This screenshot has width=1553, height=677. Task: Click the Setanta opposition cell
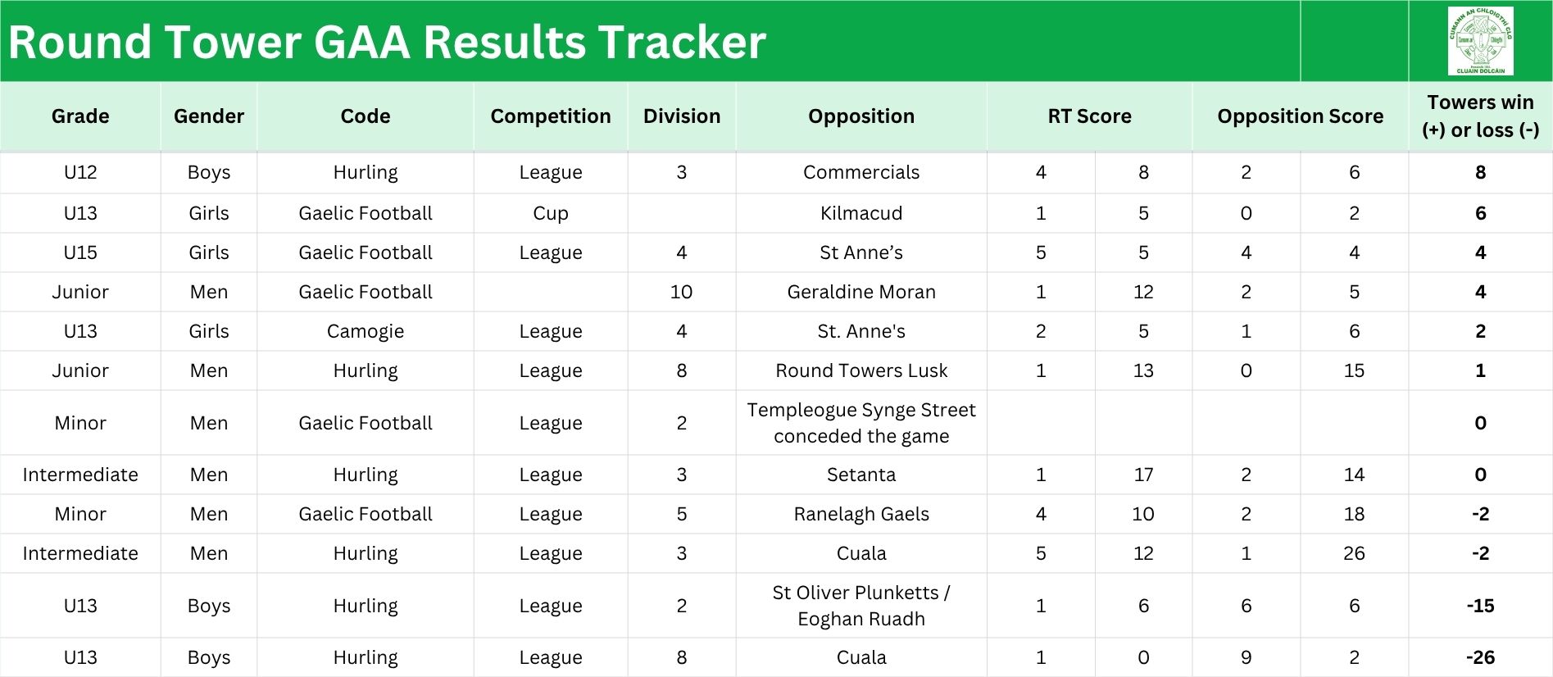(x=861, y=475)
